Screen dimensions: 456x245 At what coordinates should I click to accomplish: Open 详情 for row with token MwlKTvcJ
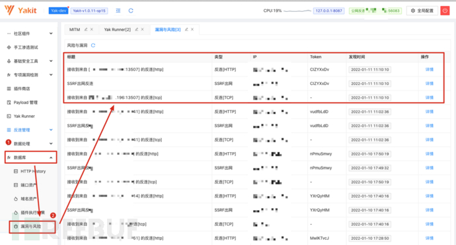click(430, 238)
